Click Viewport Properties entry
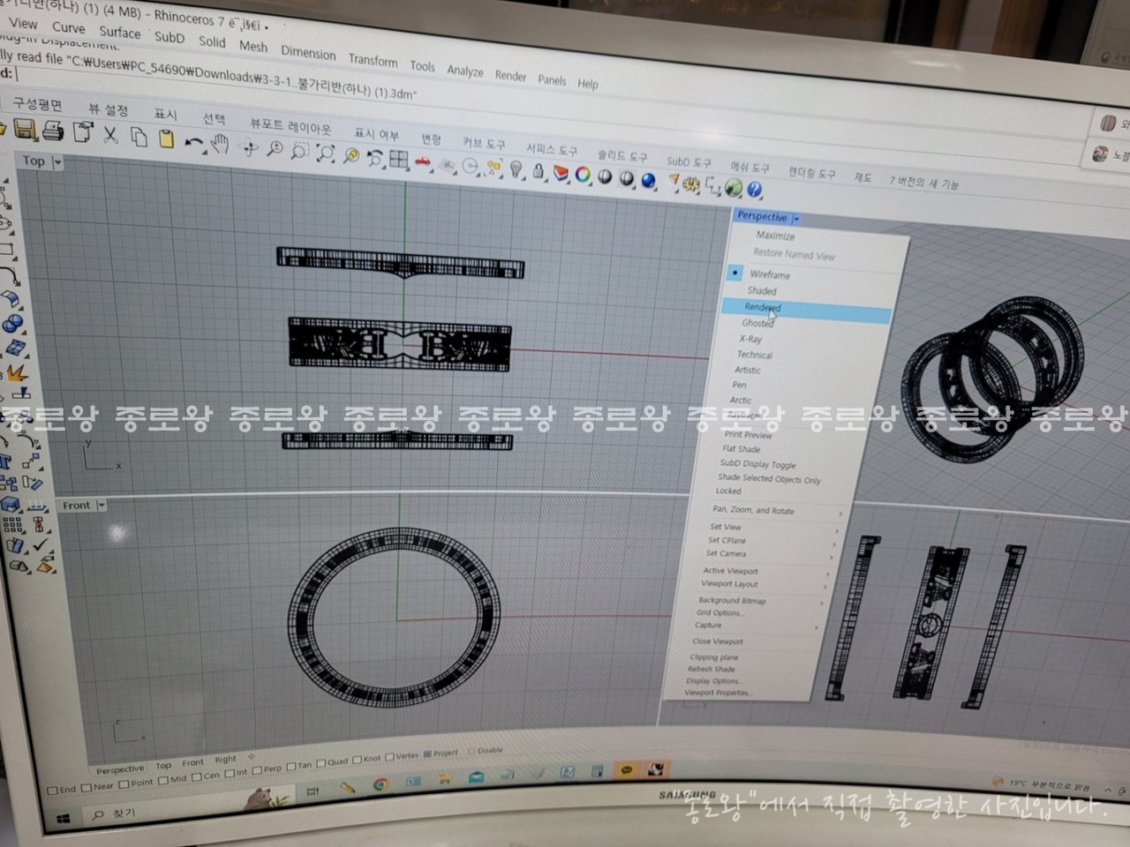Viewport: 1130px width, 847px height. [718, 693]
